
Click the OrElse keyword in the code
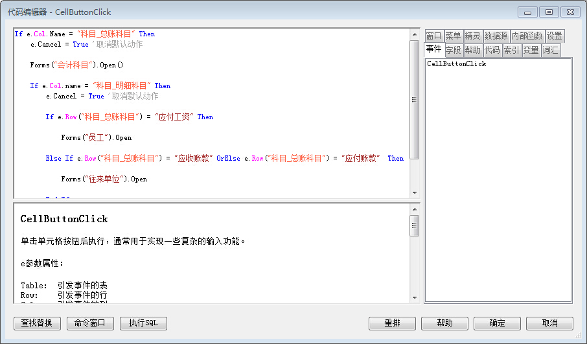click(228, 158)
